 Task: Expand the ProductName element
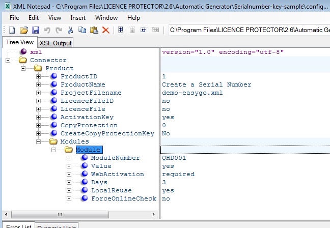coord(38,84)
